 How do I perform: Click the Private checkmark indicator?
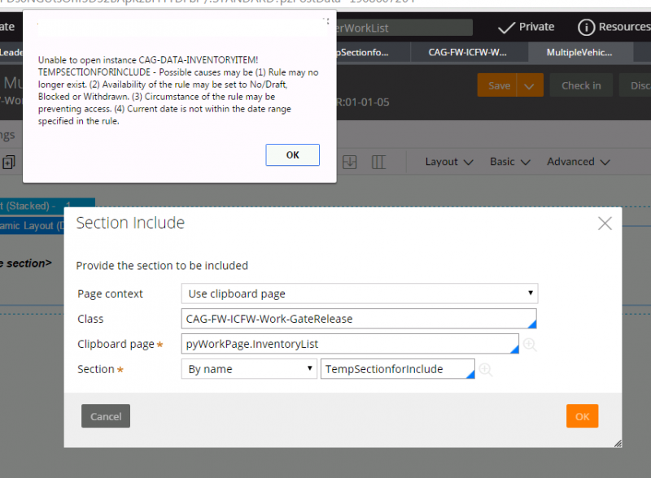(x=526, y=27)
